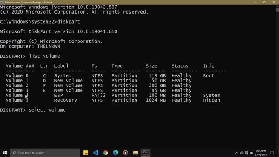This screenshot has height=157, width=279.
Task: Open the clock and date flyout
Action: point(261,153)
